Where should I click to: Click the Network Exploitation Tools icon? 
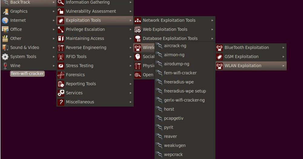coord(138,20)
